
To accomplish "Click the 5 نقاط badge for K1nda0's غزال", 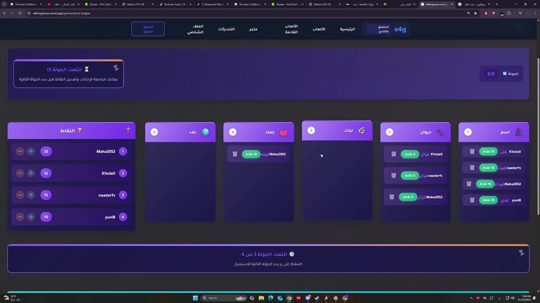I will tap(410, 154).
